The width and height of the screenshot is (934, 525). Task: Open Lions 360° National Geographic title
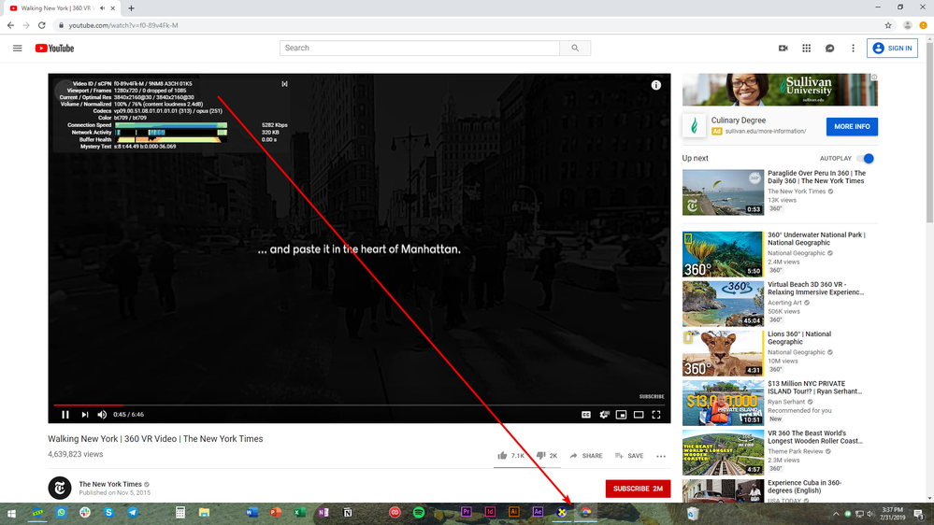tap(799, 338)
